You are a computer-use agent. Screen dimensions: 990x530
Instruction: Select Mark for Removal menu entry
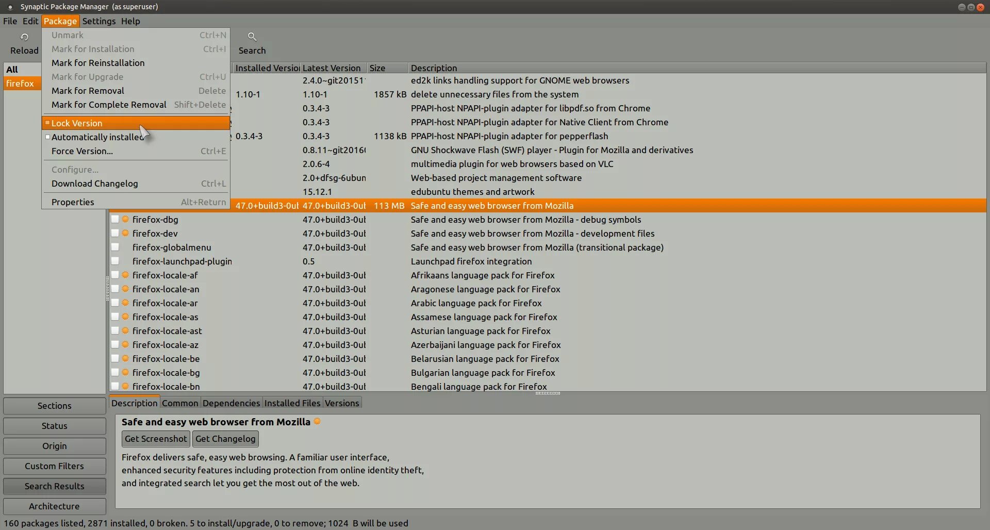pos(136,91)
